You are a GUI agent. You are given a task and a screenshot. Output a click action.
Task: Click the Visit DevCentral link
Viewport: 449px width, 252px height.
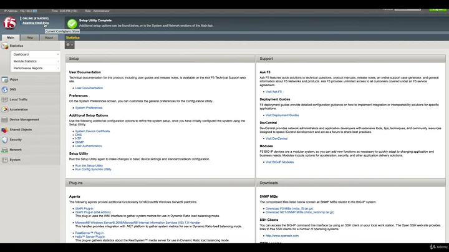coord(276,138)
